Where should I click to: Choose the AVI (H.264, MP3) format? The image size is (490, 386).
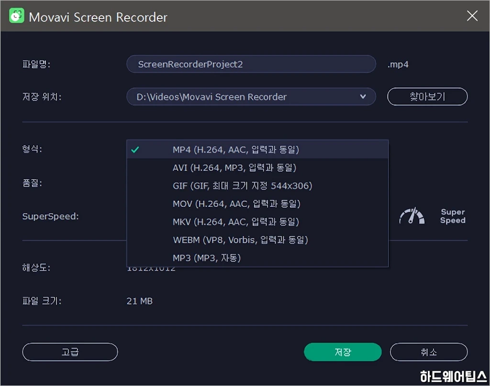(257, 168)
